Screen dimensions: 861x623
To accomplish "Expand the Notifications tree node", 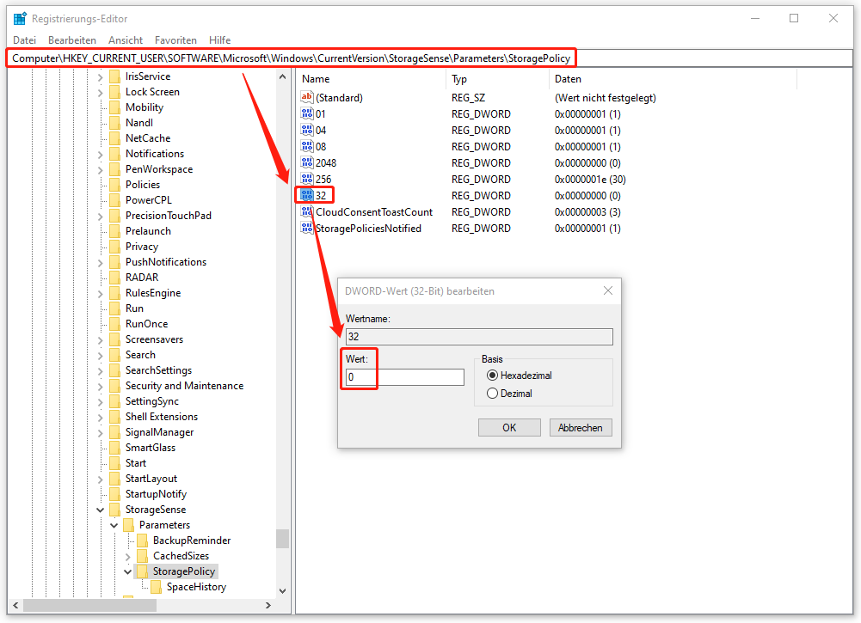I will [100, 155].
